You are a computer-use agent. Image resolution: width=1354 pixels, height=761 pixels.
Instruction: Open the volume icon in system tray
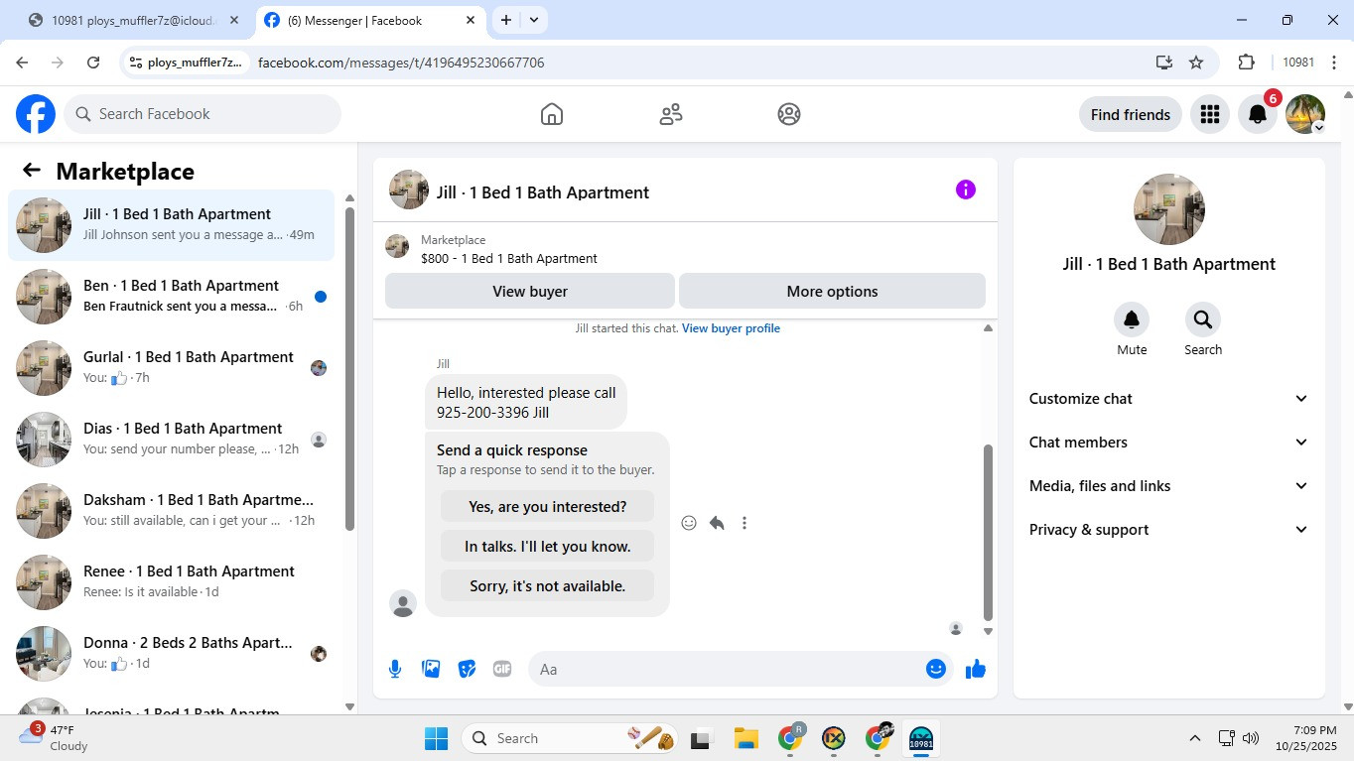pos(1251,738)
